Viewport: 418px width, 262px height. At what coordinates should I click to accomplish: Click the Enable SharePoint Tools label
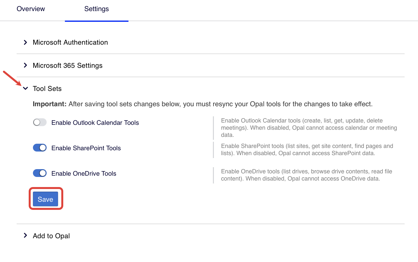[x=86, y=148]
